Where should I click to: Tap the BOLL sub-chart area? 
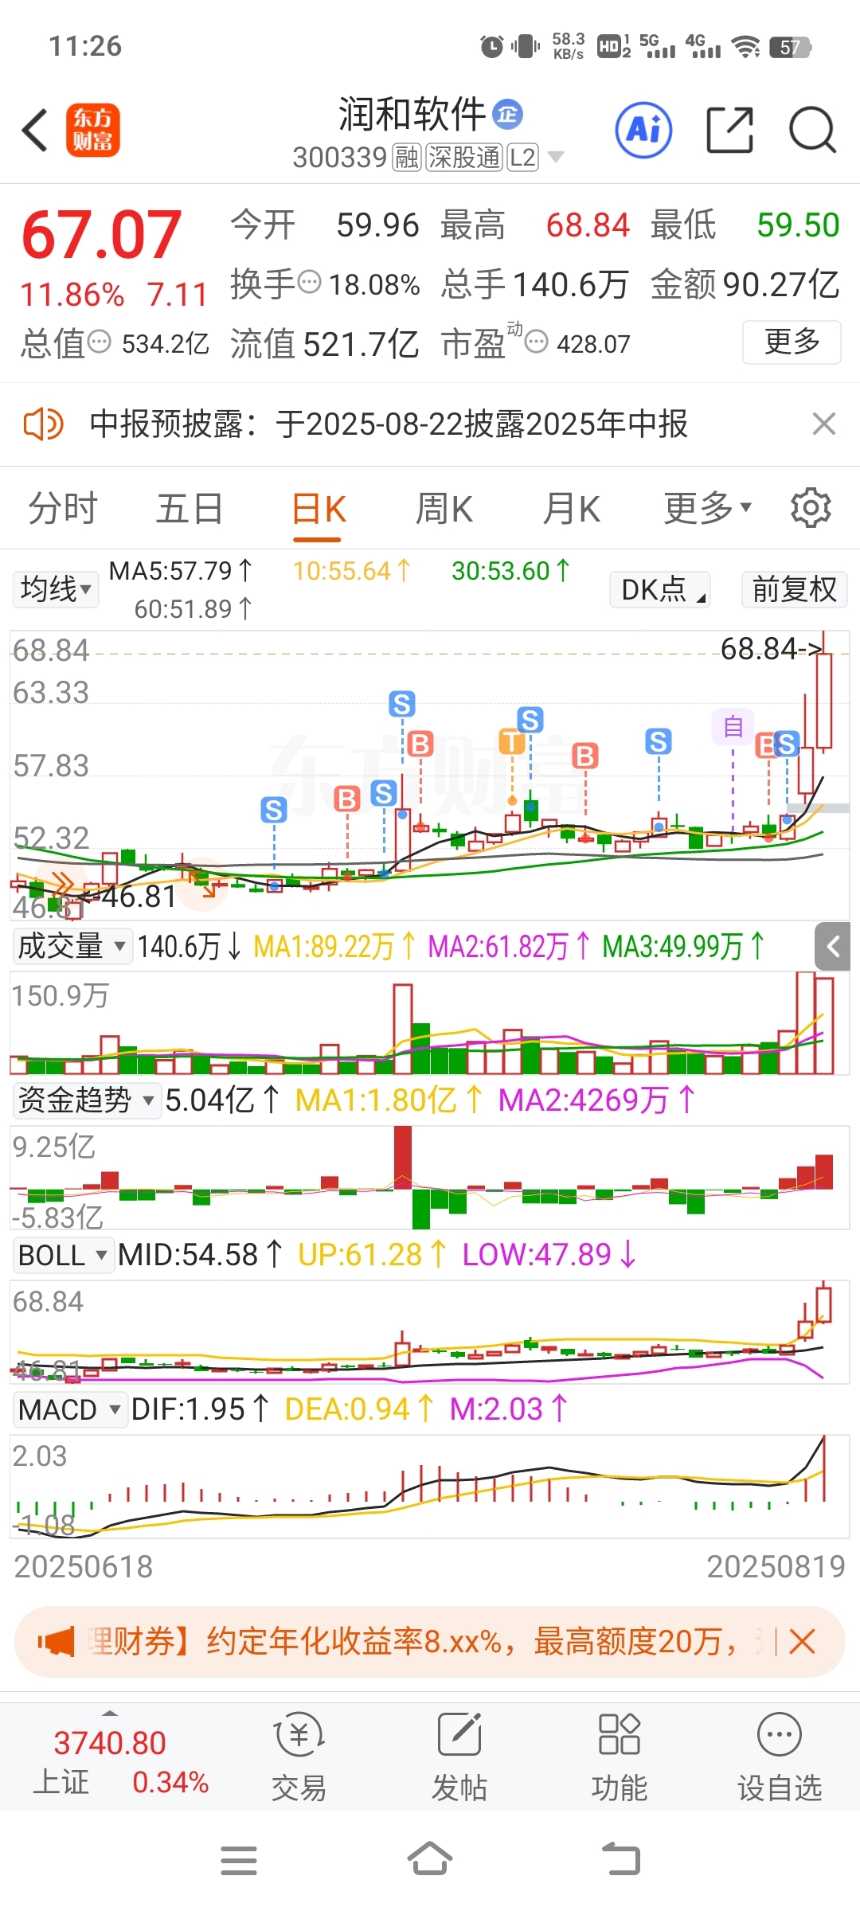(x=430, y=1331)
